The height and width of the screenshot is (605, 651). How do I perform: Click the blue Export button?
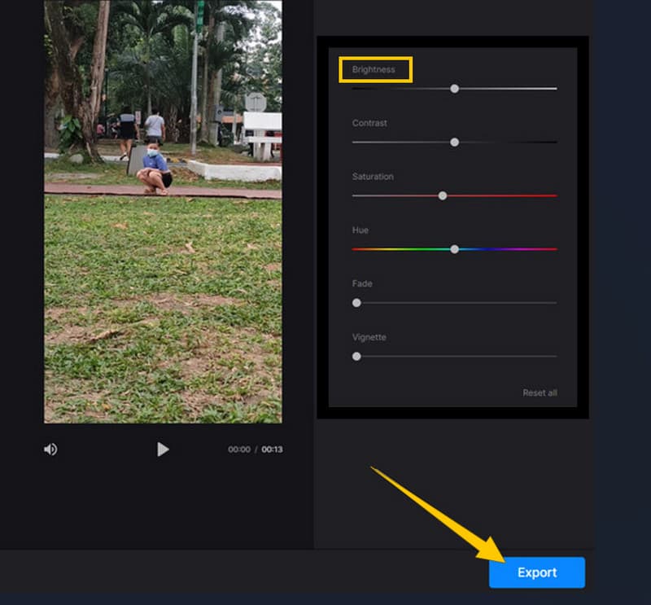[536, 572]
